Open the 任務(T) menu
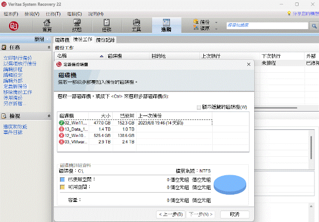The height and width of the screenshot is (222, 319). point(53,14)
